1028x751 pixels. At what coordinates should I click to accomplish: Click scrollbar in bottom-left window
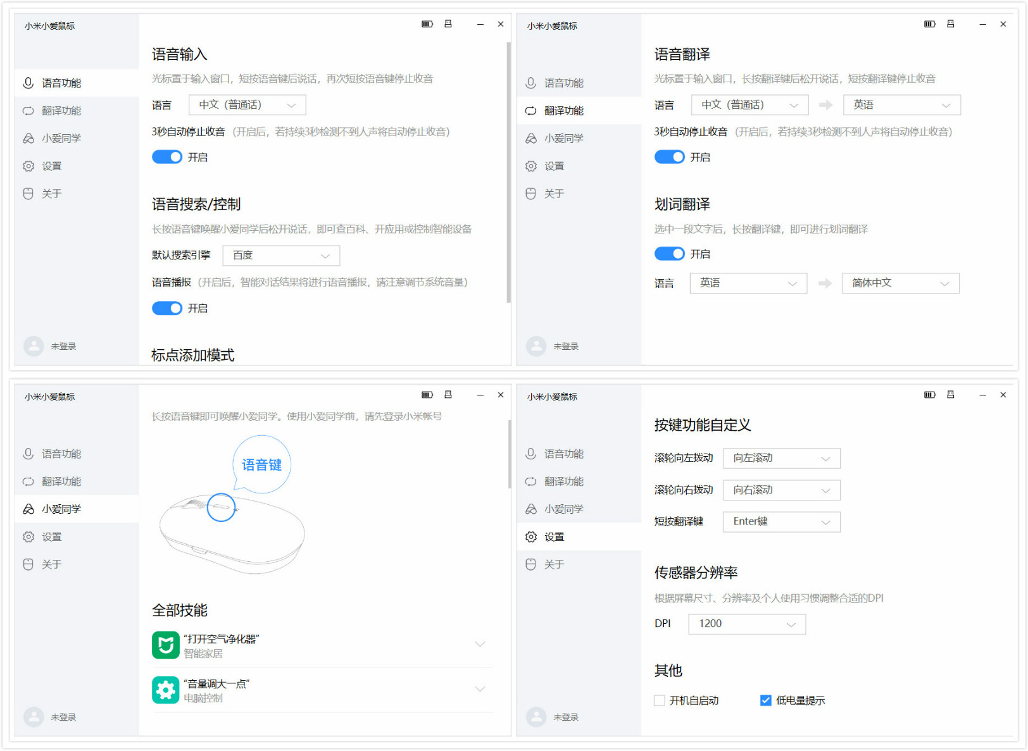tap(510, 454)
